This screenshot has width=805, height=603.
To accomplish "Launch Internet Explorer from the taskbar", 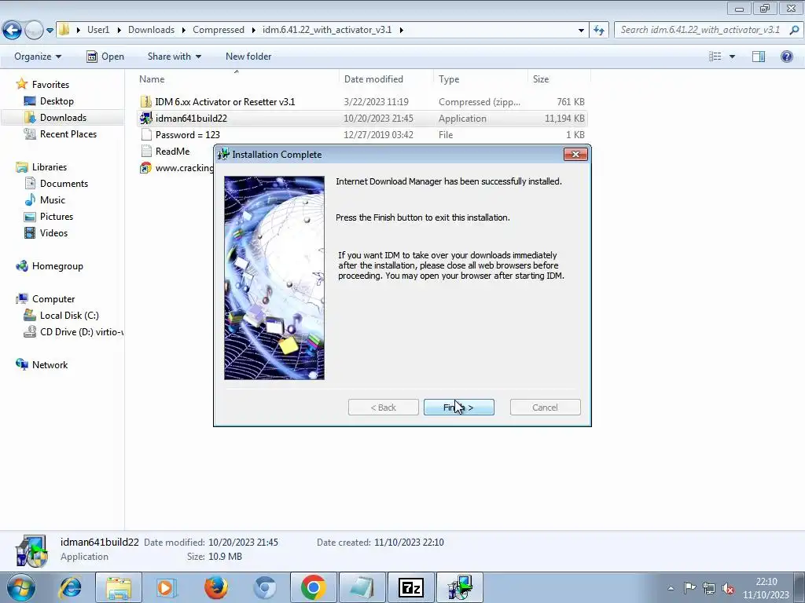I will pyautogui.click(x=70, y=587).
